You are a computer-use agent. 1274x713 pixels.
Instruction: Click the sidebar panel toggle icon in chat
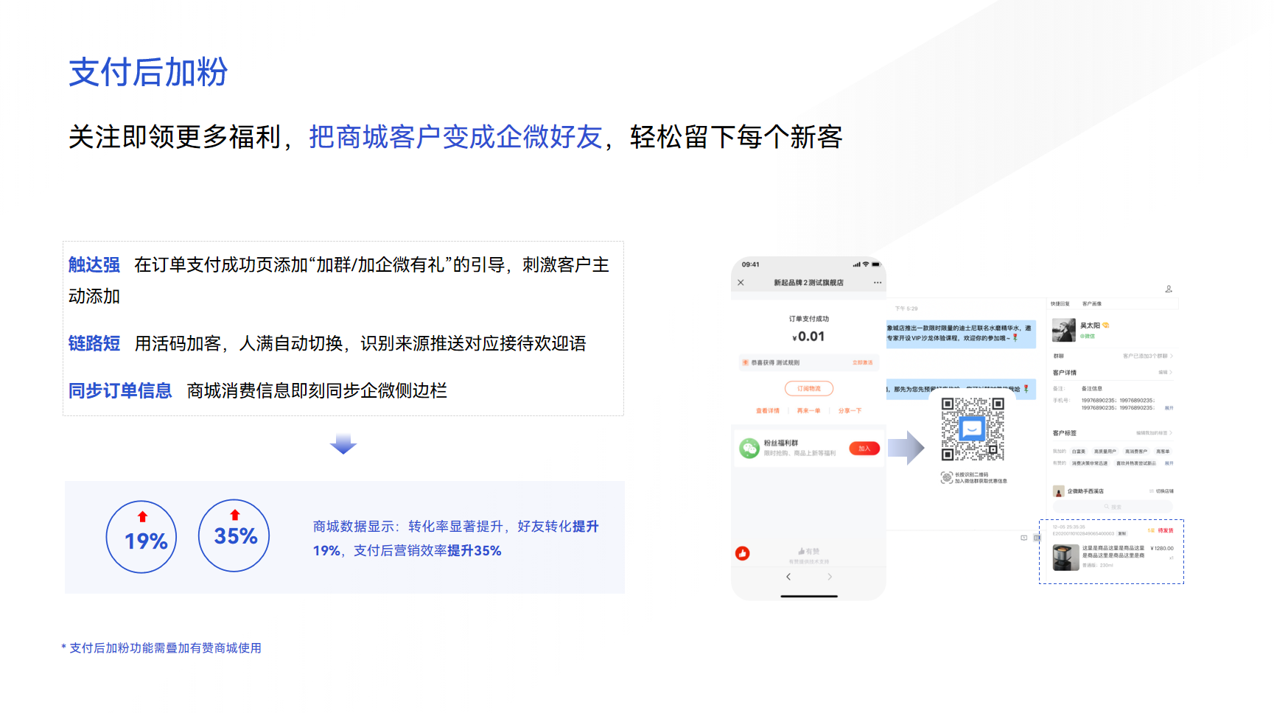(x=1037, y=538)
